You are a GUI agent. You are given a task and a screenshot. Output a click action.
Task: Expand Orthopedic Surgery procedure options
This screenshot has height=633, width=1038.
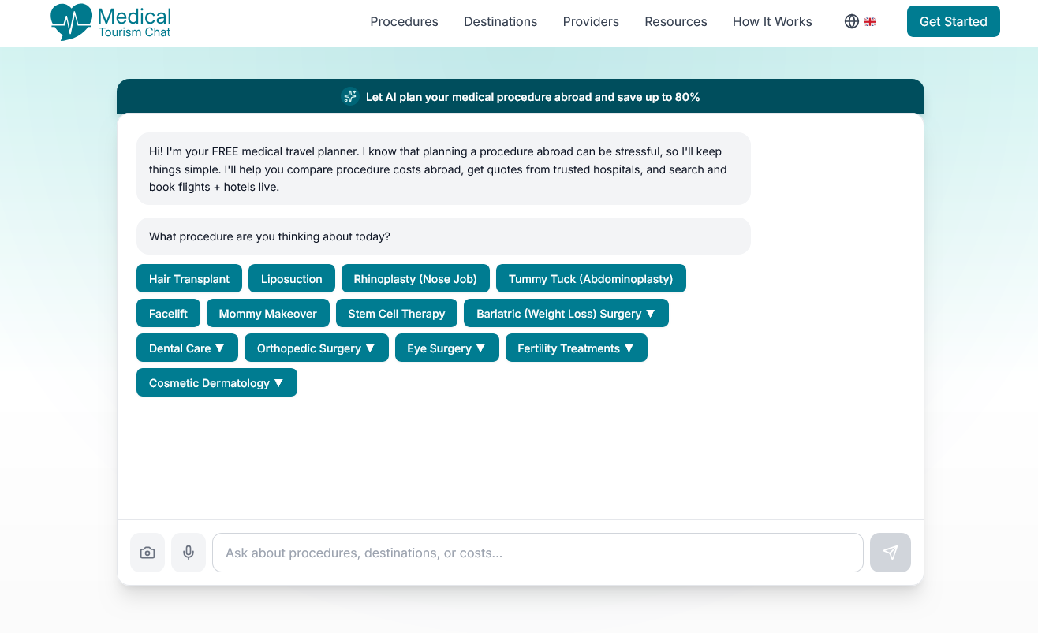point(316,348)
